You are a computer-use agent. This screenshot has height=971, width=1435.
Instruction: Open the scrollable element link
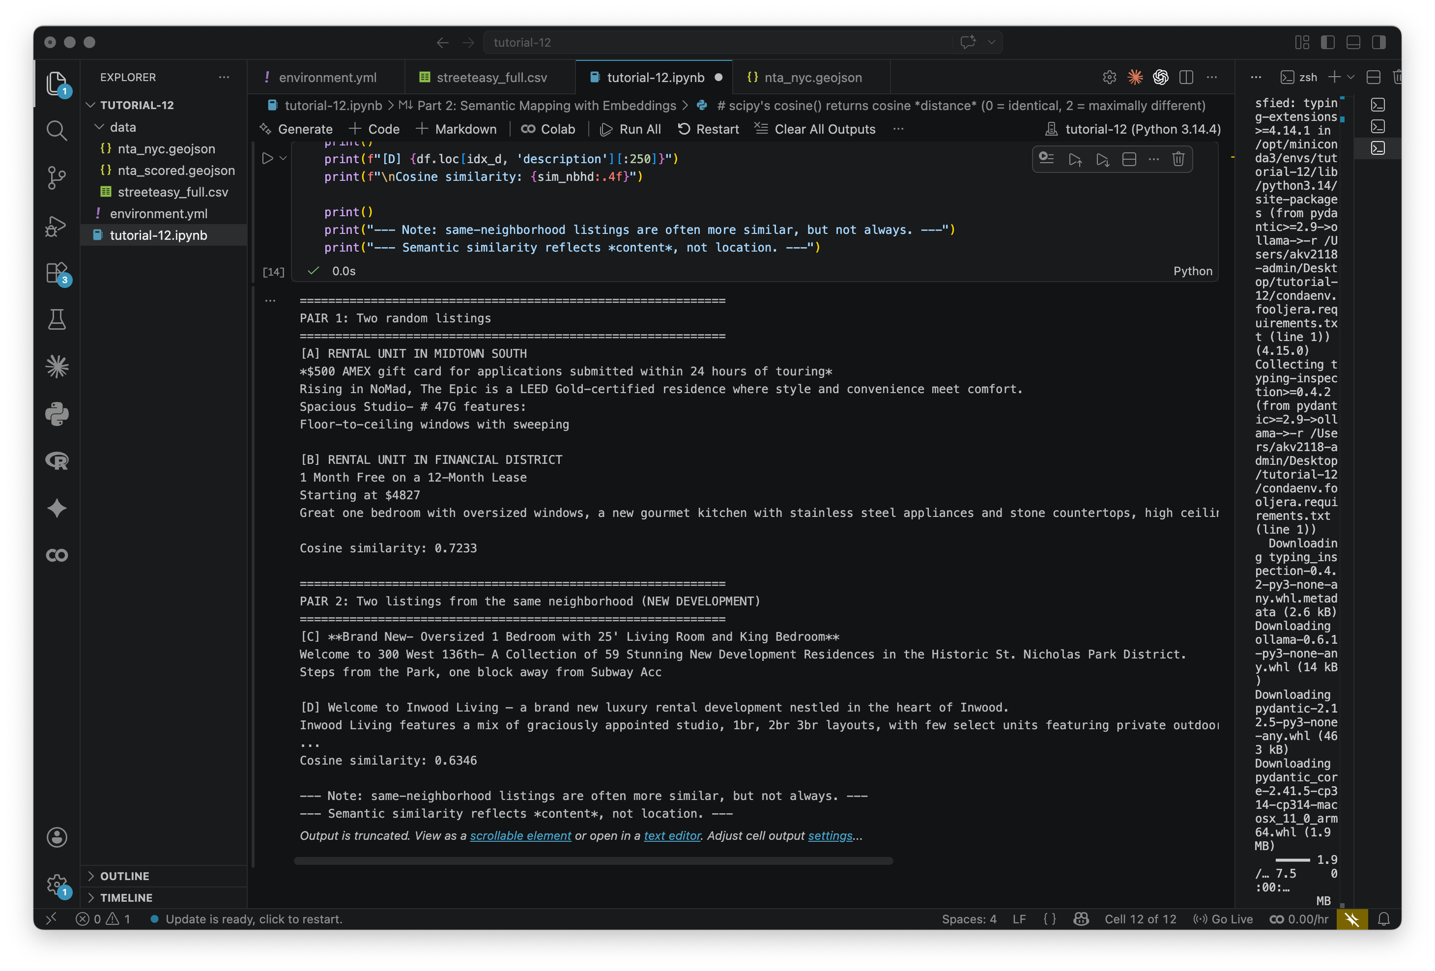tap(520, 836)
